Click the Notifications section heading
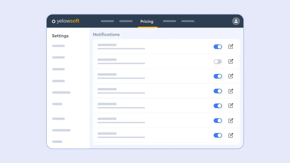The image size is (290, 163). click(x=106, y=35)
